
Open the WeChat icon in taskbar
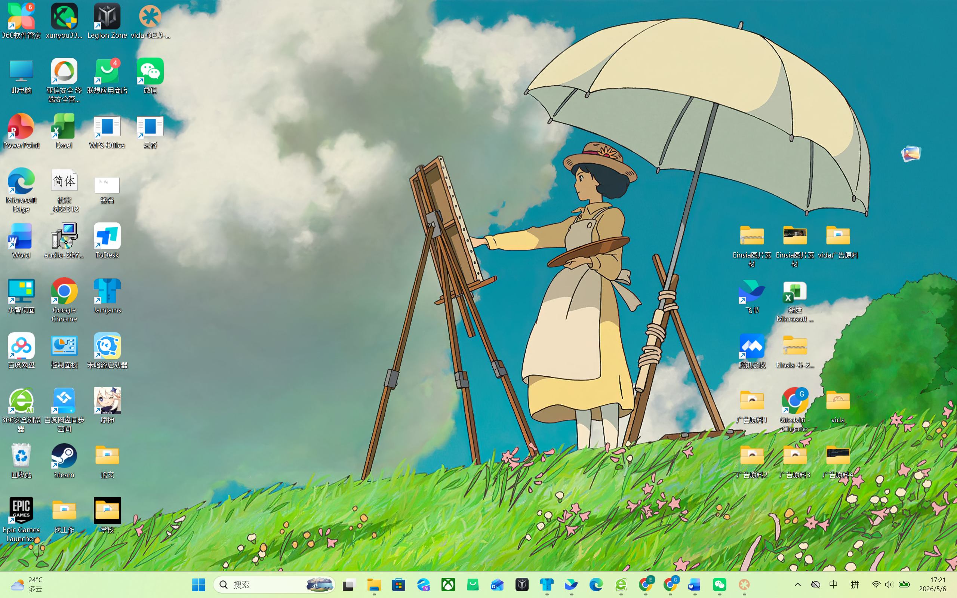(719, 585)
